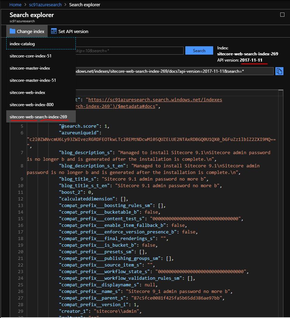Focus the query string input field

coord(129,50)
